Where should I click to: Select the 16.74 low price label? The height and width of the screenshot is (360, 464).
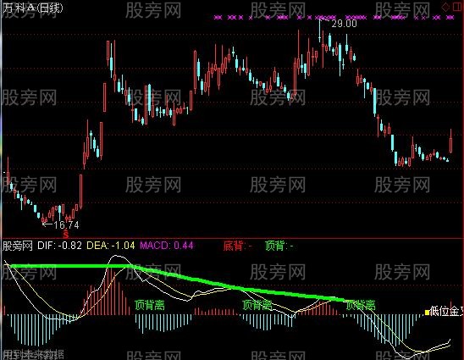pos(67,225)
